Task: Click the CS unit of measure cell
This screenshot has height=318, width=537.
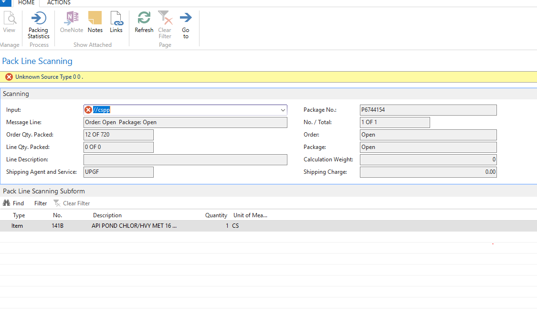Action: click(235, 226)
